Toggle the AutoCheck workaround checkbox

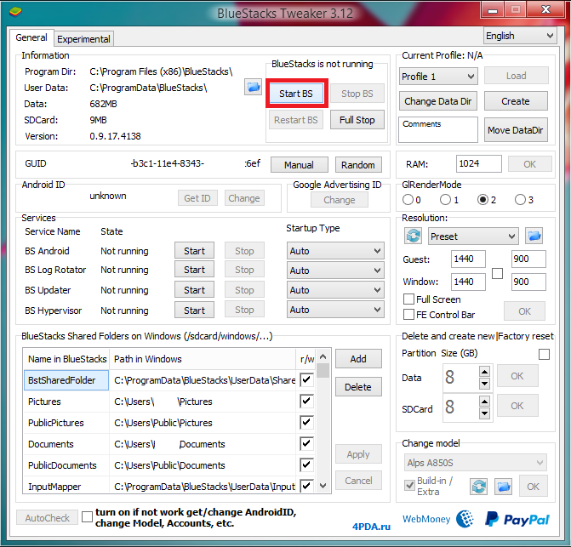coord(87,516)
